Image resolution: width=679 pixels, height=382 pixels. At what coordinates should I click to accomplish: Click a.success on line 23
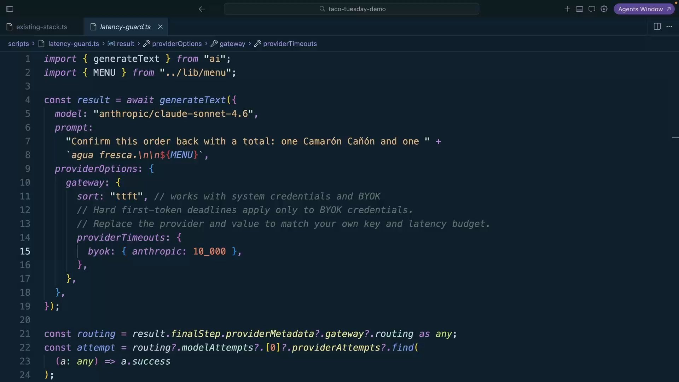click(x=146, y=361)
